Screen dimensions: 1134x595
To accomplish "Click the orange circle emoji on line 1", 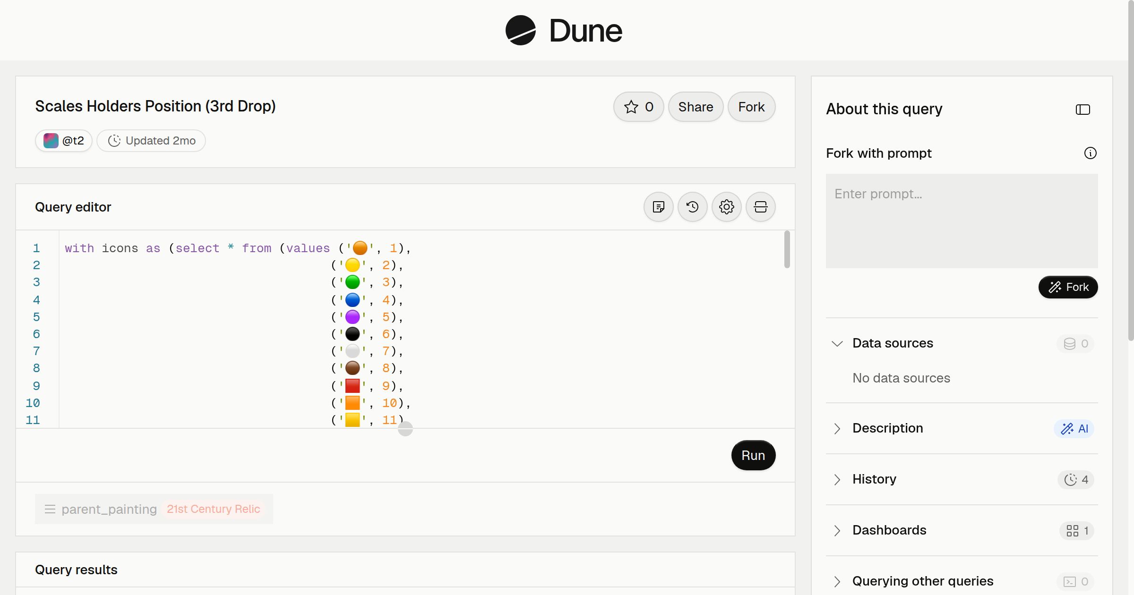I will tap(360, 248).
